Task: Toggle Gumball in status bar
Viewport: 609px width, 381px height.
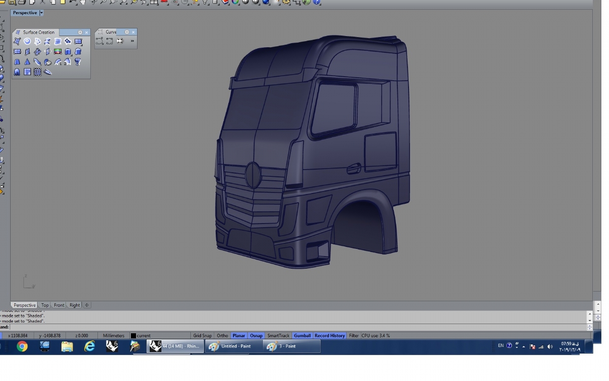Action: click(x=302, y=336)
